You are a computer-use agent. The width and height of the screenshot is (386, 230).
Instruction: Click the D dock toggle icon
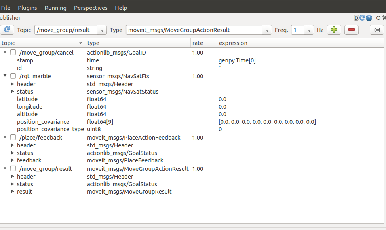coord(356,18)
